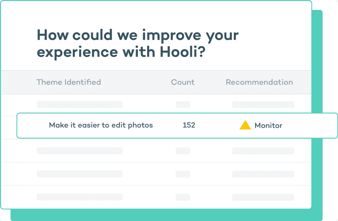The image size is (338, 221).
Task: Select the theme placeholder in the second-to-last row
Action: [x=79, y=174]
